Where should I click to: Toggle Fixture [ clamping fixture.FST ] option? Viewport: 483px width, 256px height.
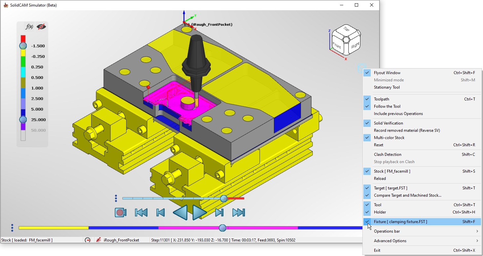click(x=422, y=222)
